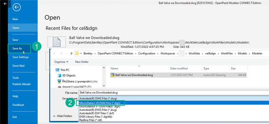Select PAGShare network drive (Y:)
The width and height of the screenshot is (269, 124).
(x=80, y=81)
